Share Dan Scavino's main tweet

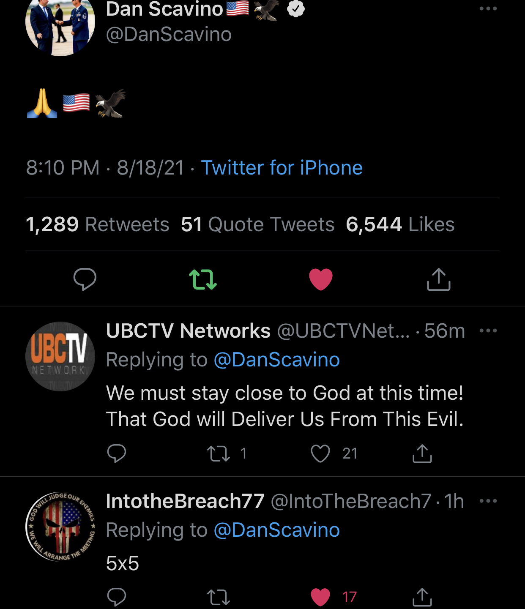(438, 279)
